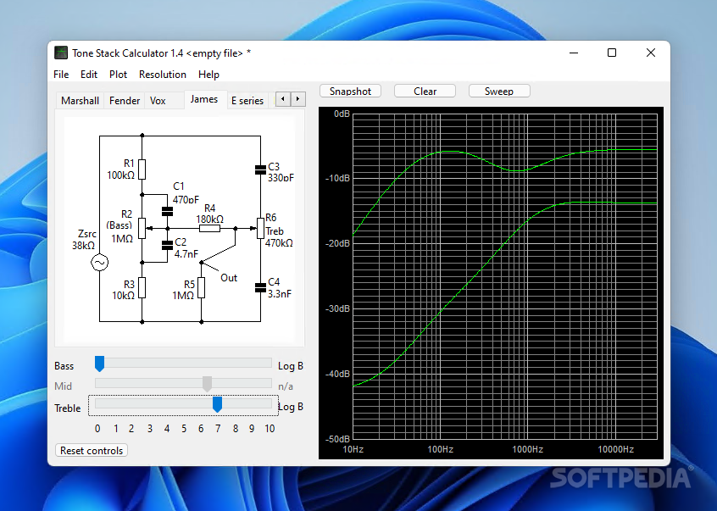Click the Bass slider thumb
The image size is (717, 511).
[99, 364]
